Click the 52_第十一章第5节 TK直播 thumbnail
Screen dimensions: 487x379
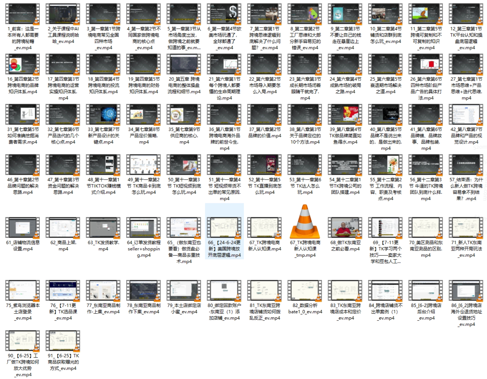click(264, 165)
